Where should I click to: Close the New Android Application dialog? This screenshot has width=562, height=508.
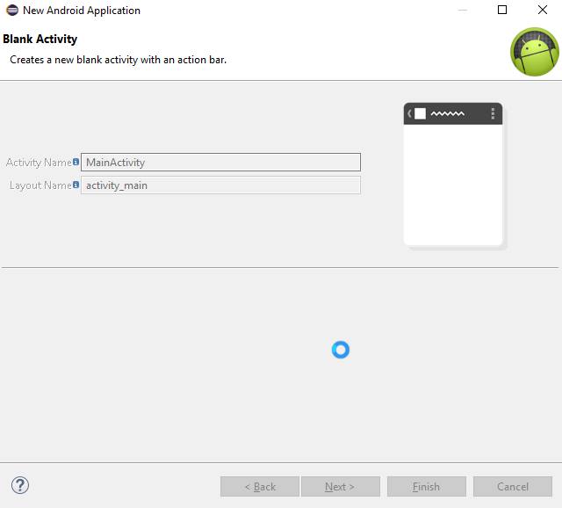point(543,10)
